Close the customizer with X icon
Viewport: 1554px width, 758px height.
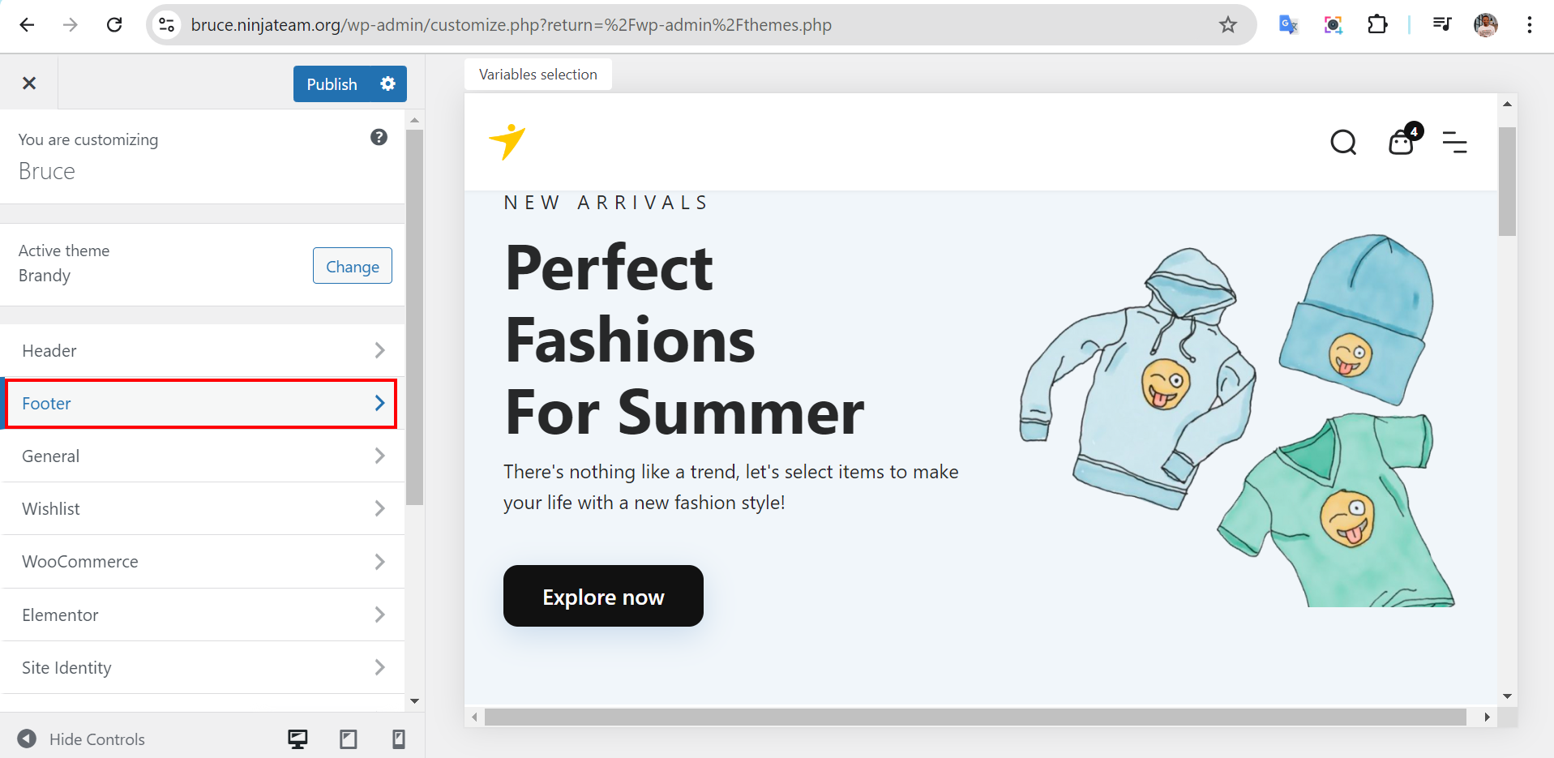(29, 83)
